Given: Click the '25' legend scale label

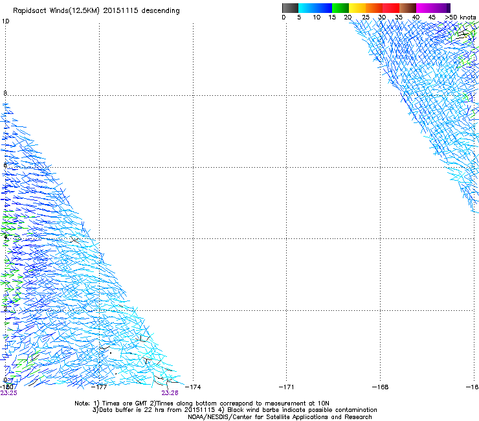Looking at the screenshot, I should (366, 17).
